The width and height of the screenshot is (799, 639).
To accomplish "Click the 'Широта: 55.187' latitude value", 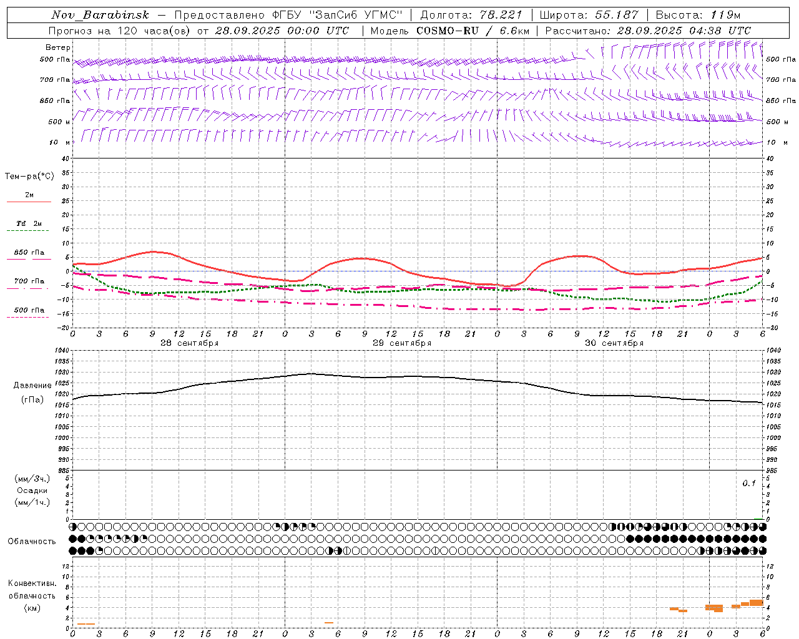I will (x=589, y=15).
